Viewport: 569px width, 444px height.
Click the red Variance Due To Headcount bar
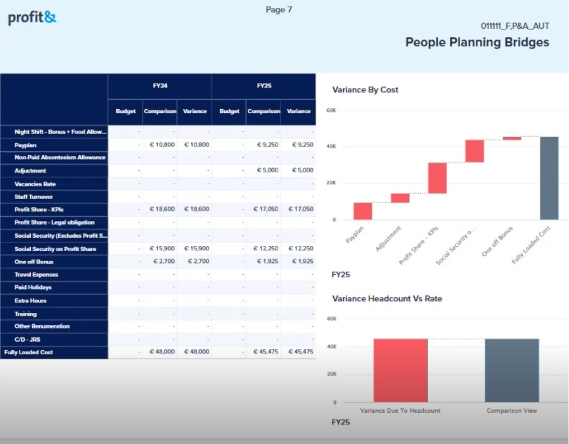[400, 370]
